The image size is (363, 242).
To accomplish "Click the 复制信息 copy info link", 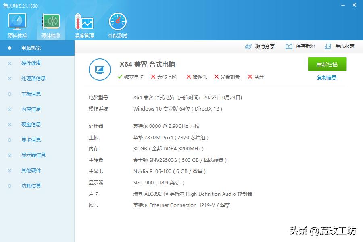I will (327, 77).
